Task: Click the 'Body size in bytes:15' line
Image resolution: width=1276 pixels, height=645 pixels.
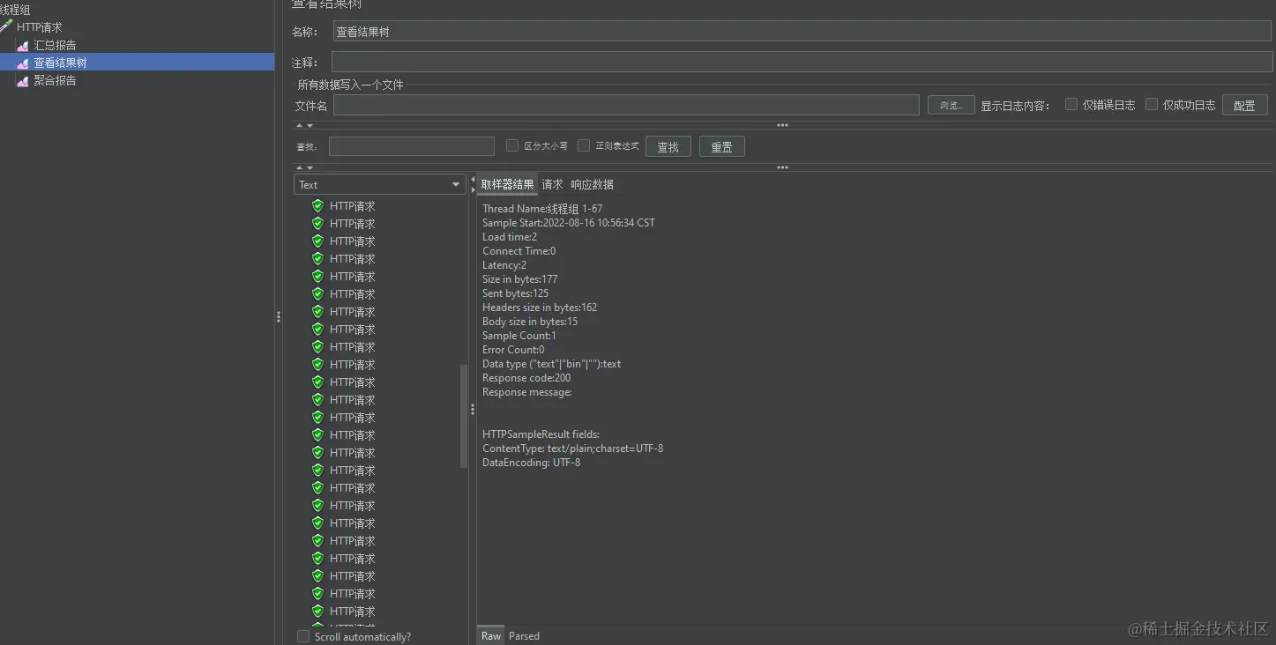Action: [530, 322]
